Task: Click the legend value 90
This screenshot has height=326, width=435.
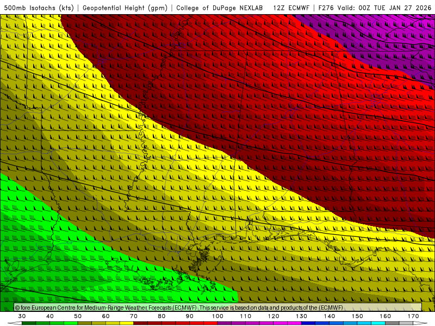Action: tap(190, 316)
